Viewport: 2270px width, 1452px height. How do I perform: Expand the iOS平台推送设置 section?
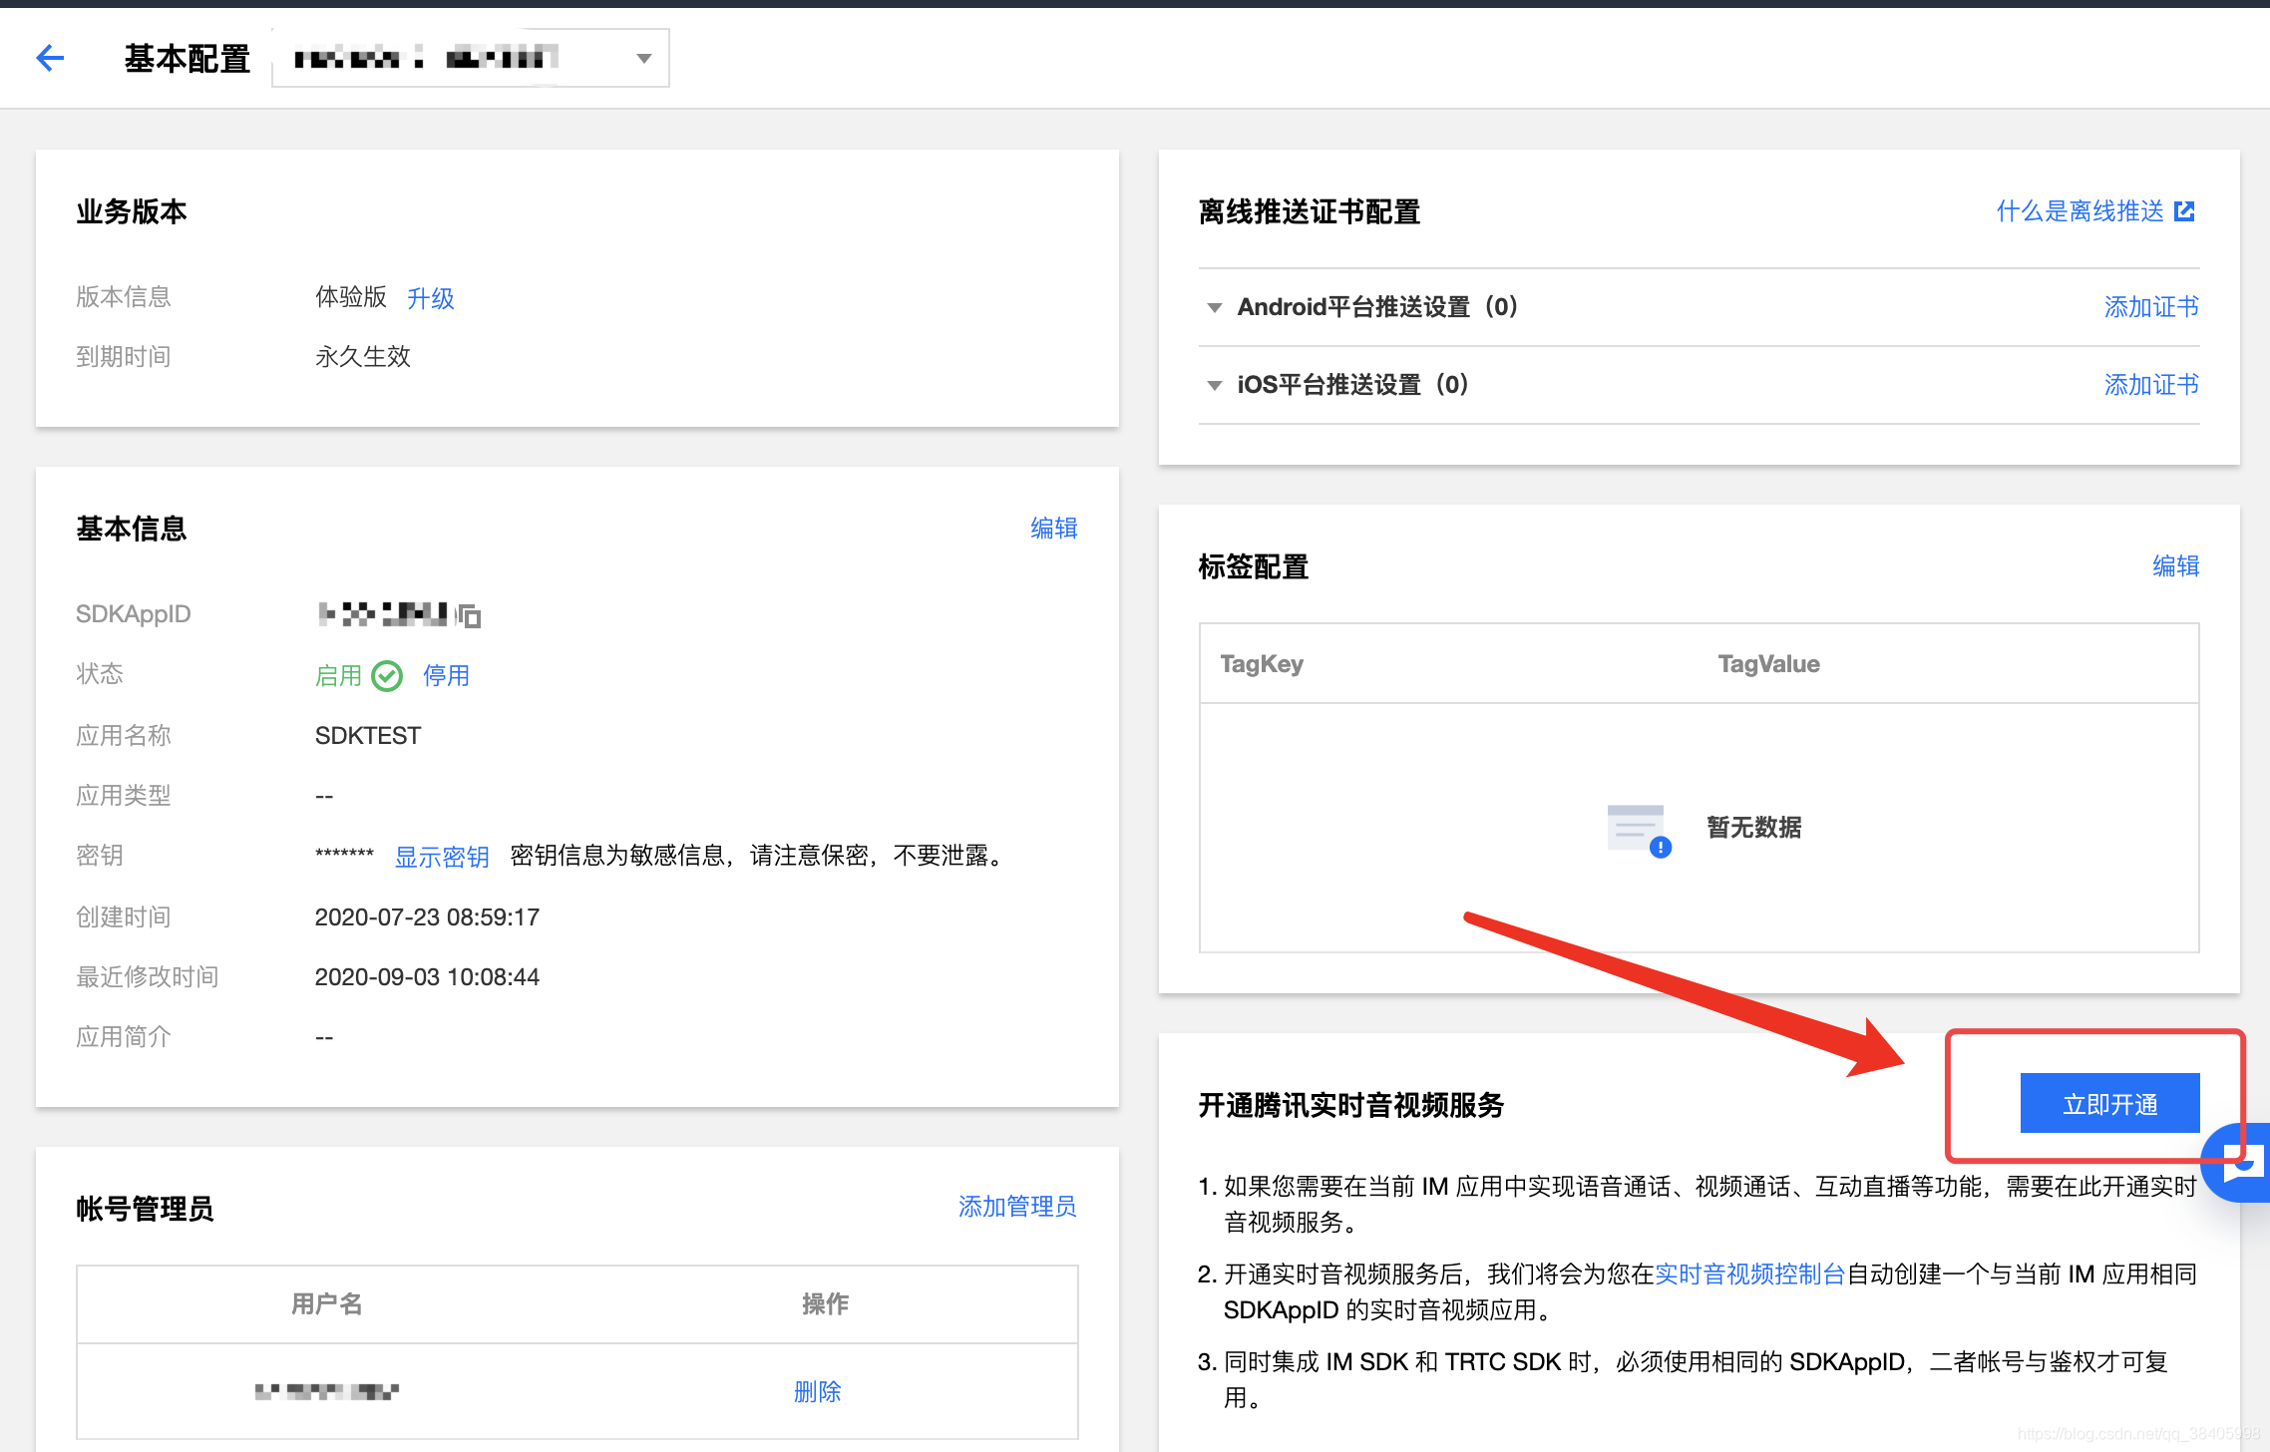[x=1214, y=385]
